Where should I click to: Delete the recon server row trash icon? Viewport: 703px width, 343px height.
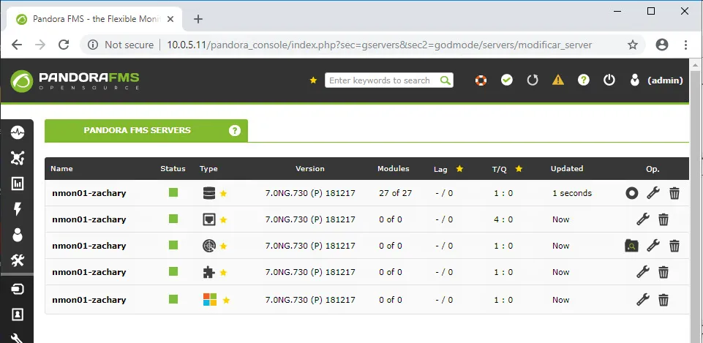[674, 246]
